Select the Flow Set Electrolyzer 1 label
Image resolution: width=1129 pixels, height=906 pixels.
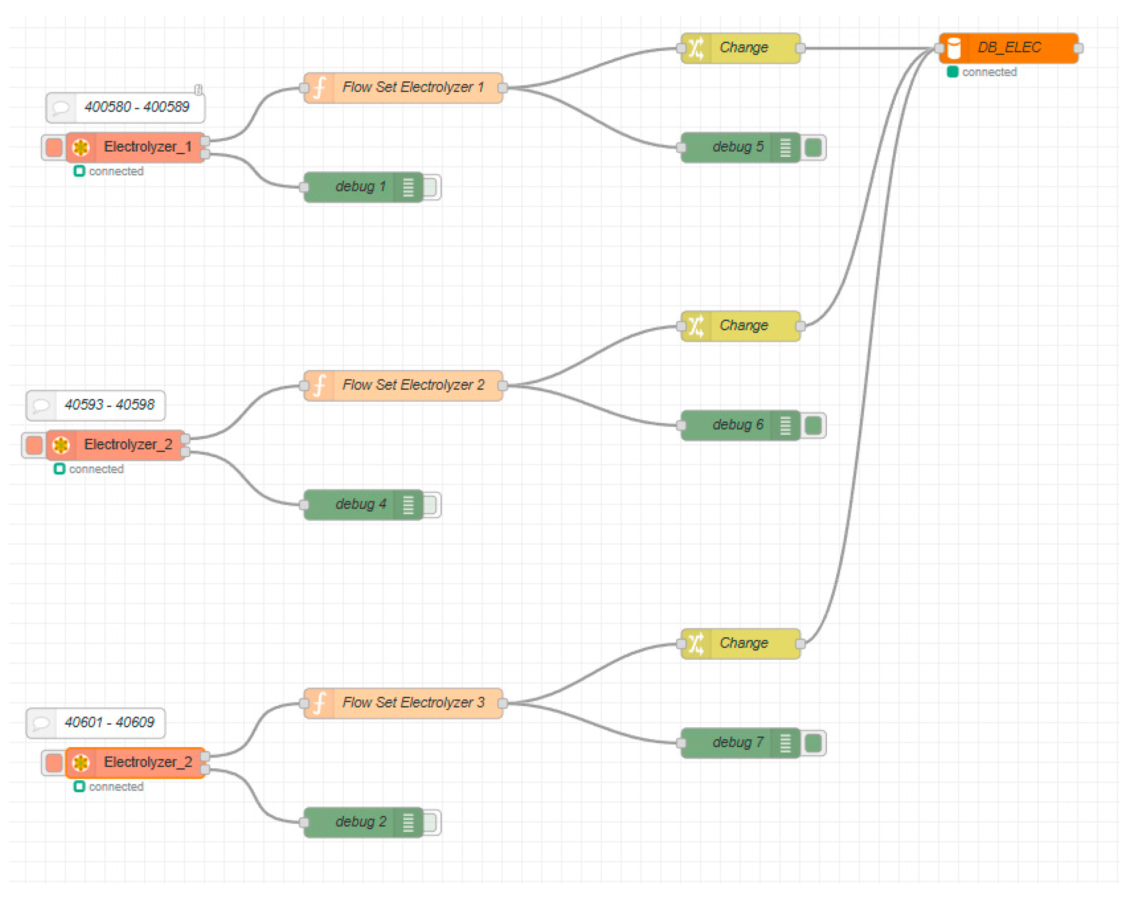point(413,87)
